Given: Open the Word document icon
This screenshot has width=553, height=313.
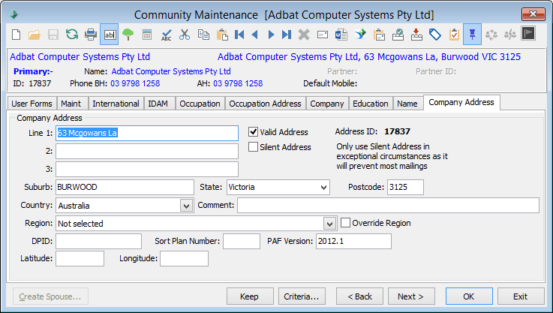Looking at the screenshot, I should pos(341,35).
